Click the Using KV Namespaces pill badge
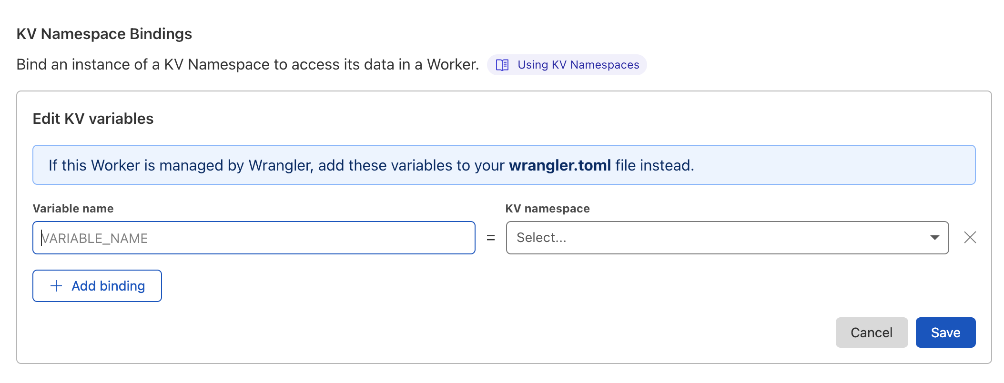 pyautogui.click(x=567, y=64)
